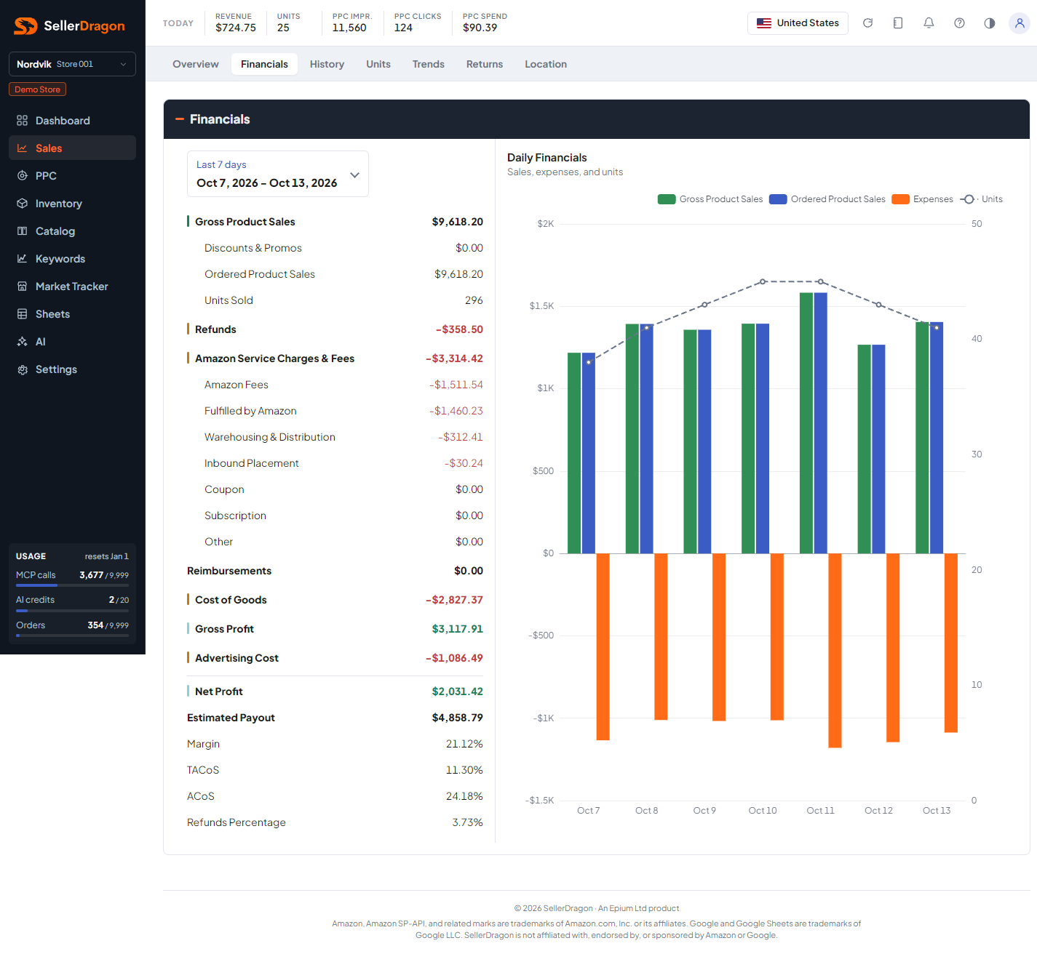
Task: Switch to the Returns tab
Action: 485,64
